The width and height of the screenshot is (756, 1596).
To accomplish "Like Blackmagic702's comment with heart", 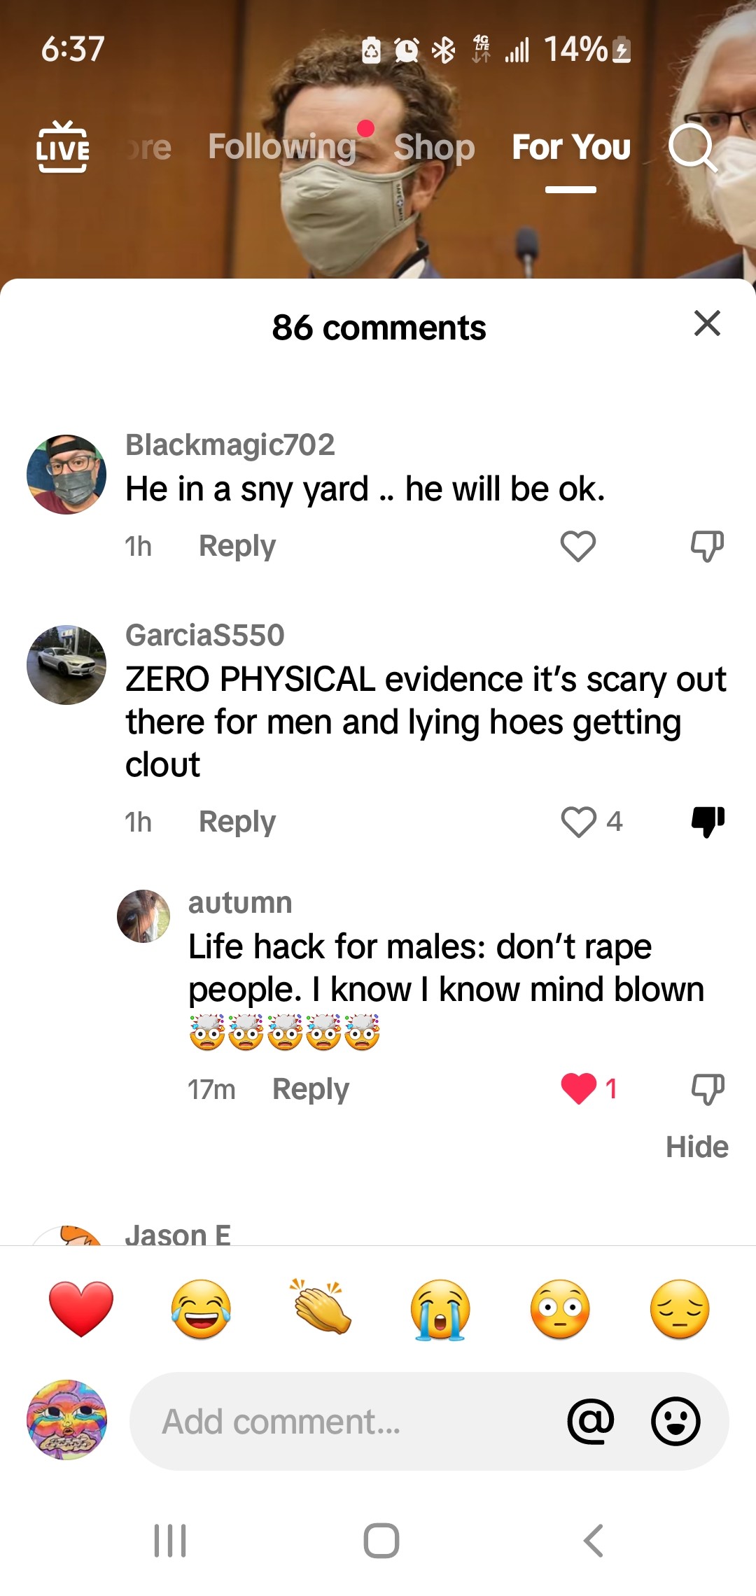I will click(578, 546).
